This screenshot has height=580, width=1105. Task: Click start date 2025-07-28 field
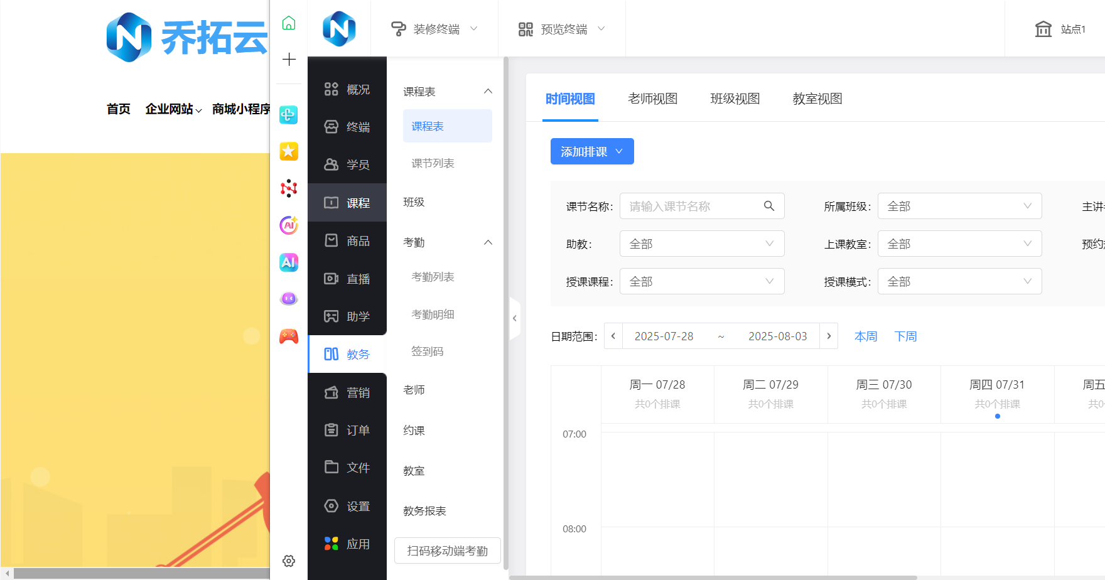point(664,336)
